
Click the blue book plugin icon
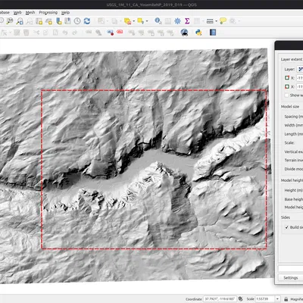[213, 33]
